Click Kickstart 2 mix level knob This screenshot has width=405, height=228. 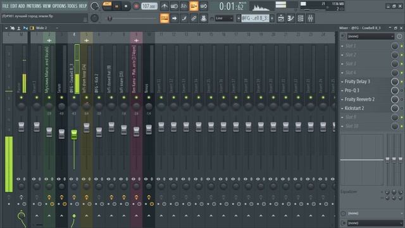click(x=395, y=108)
